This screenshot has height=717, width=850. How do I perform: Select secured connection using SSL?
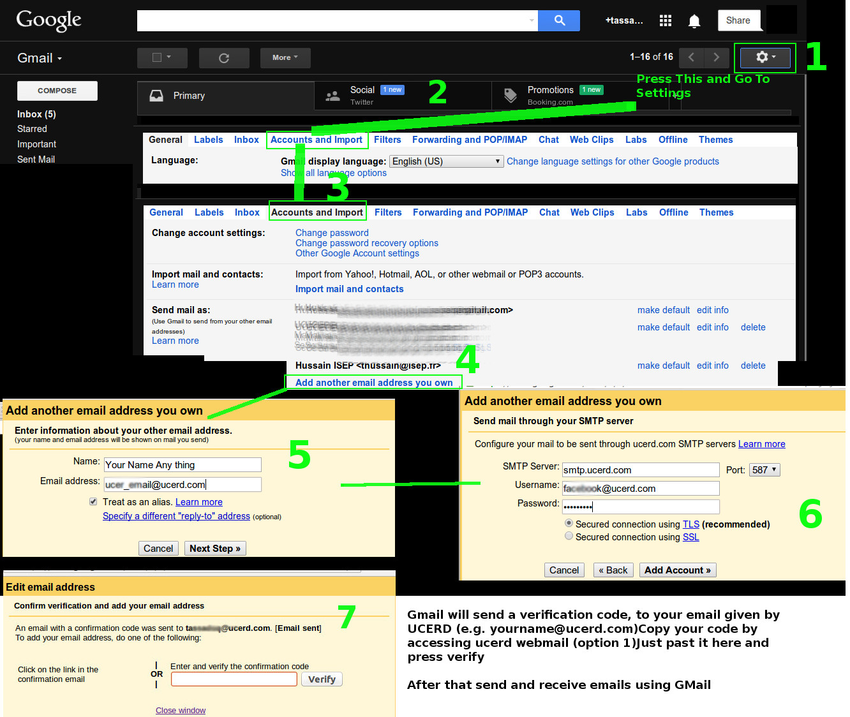pos(569,536)
